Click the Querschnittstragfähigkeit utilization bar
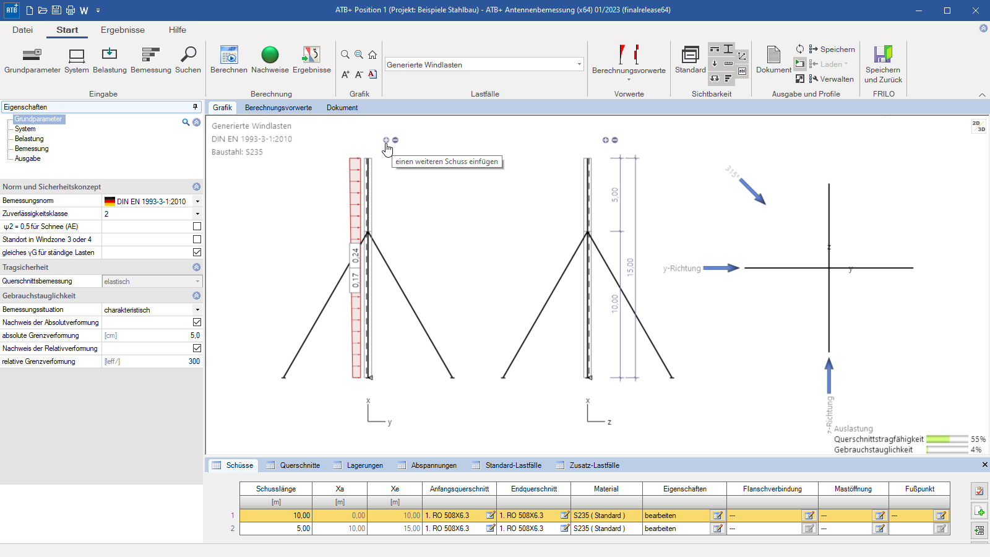990x557 pixels. point(947,439)
